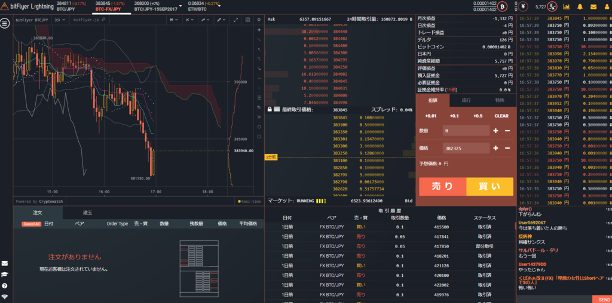The image size is (612, 303).
Task: Select the rectangle drawing tool
Action: pyautogui.click(x=259, y=137)
